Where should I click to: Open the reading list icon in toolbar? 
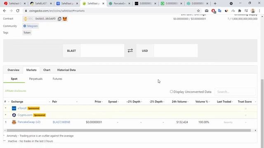tap(246, 11)
